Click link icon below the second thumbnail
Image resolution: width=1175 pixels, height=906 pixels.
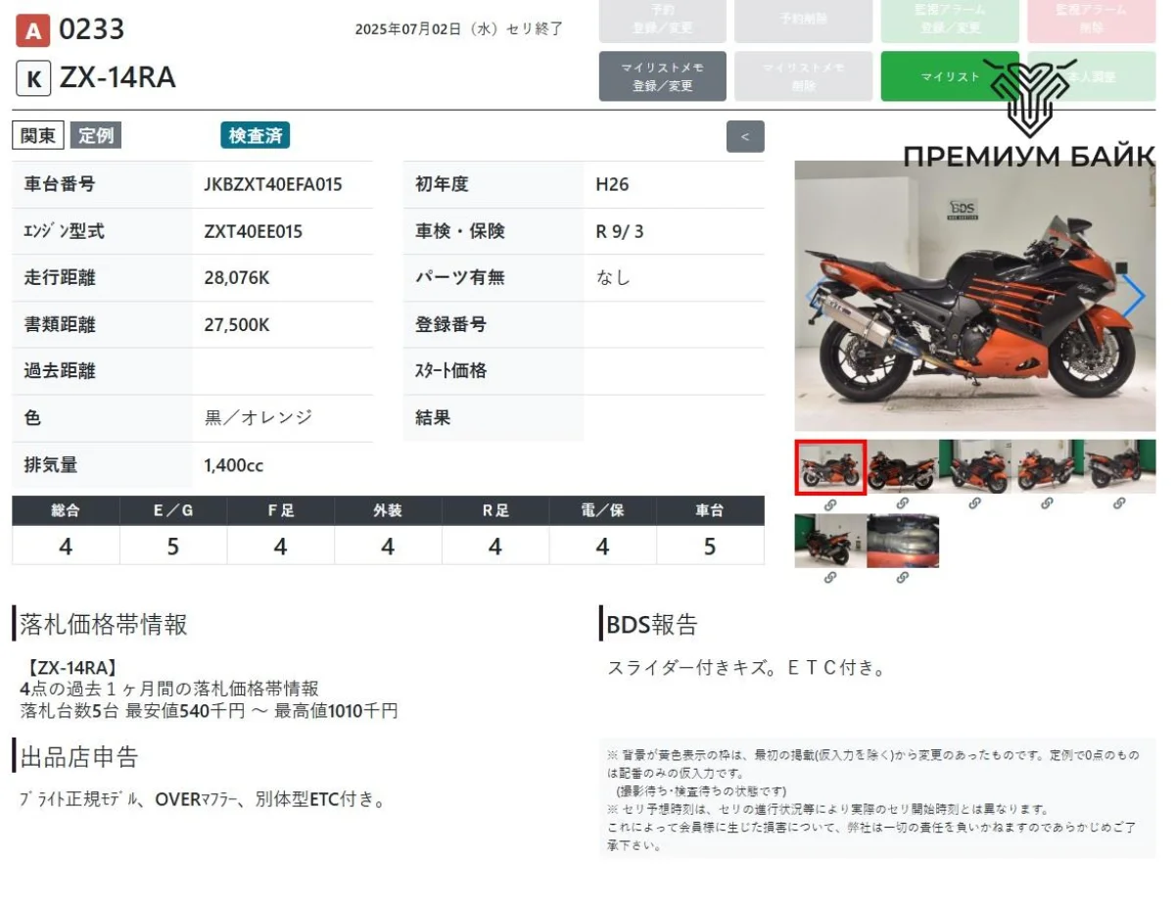[x=902, y=503]
